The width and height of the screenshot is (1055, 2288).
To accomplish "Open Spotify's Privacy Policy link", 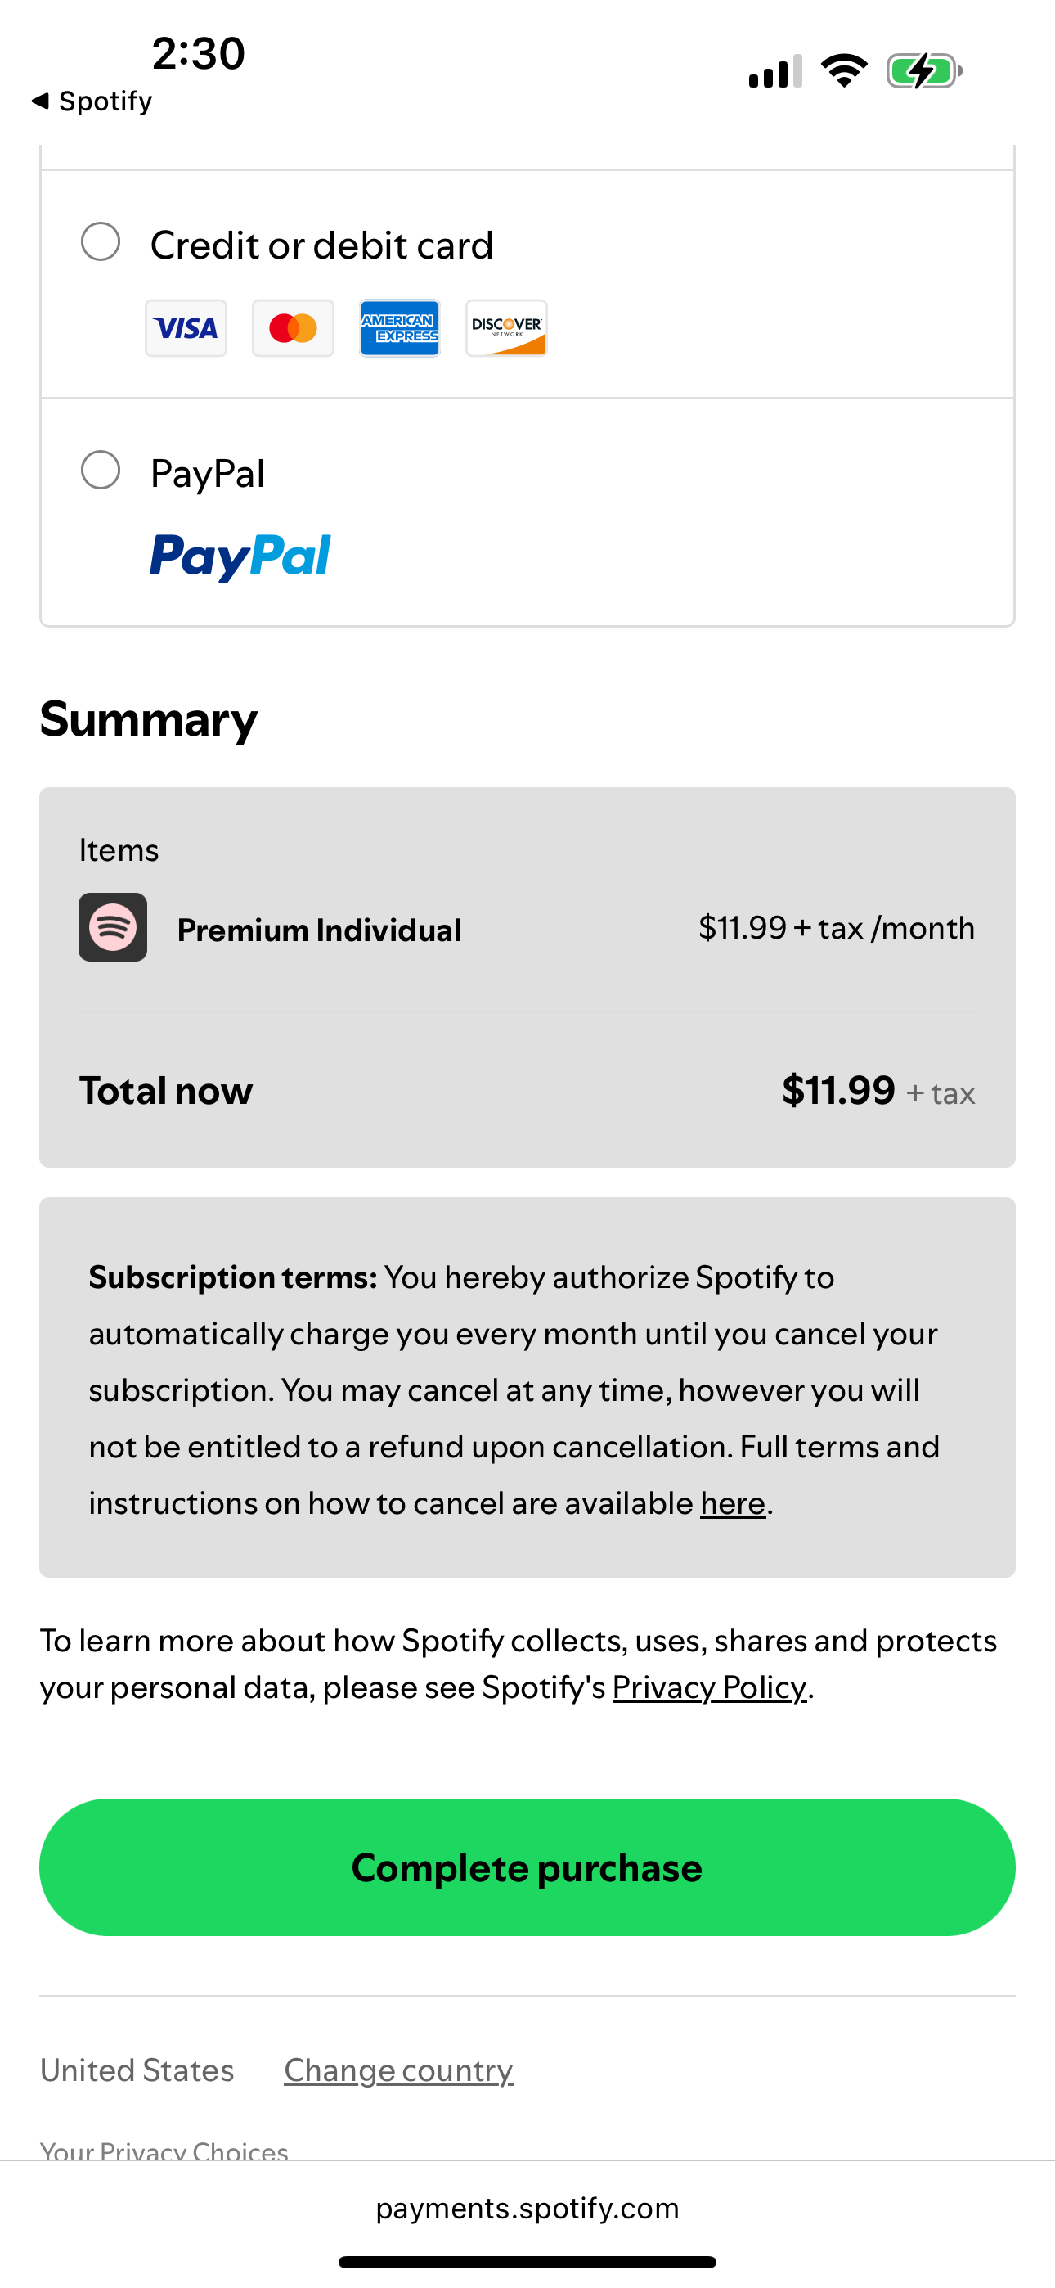I will (710, 1687).
